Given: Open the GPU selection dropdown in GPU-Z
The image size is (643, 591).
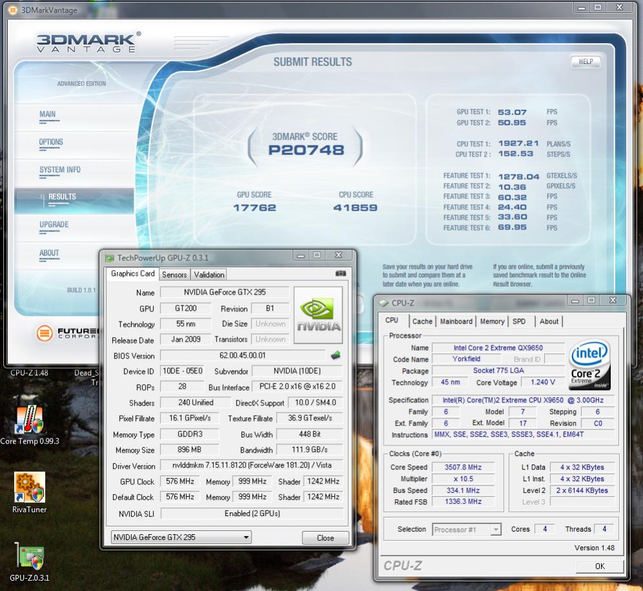Looking at the screenshot, I should (181, 537).
